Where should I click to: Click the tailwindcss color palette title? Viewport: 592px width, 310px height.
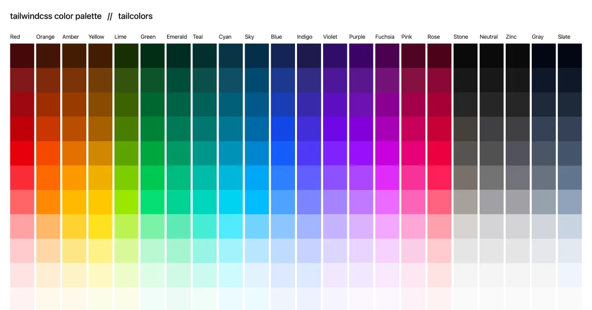coord(56,16)
